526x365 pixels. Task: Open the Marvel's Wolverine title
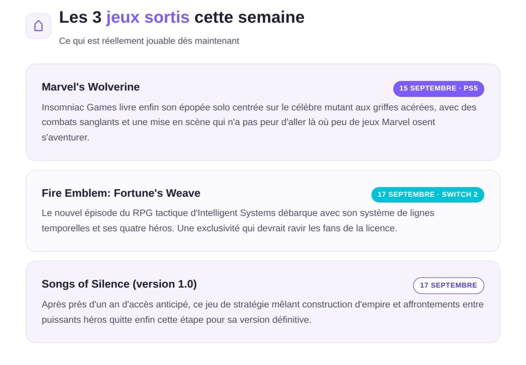coord(90,87)
